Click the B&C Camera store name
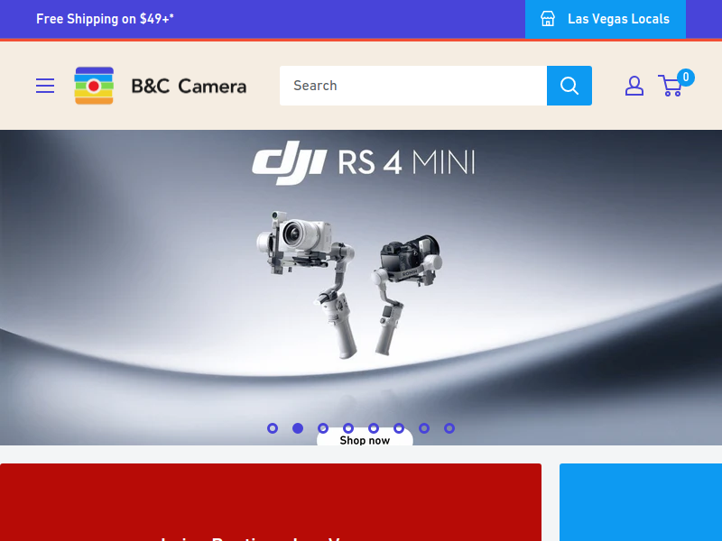The image size is (722, 541). point(189,86)
